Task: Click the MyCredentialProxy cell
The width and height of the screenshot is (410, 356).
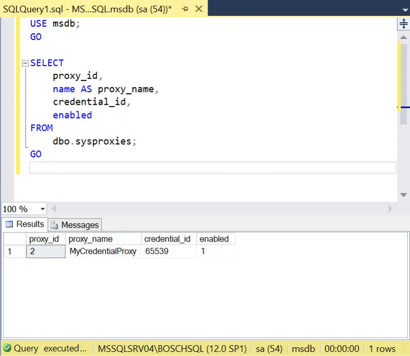Action: 104,251
